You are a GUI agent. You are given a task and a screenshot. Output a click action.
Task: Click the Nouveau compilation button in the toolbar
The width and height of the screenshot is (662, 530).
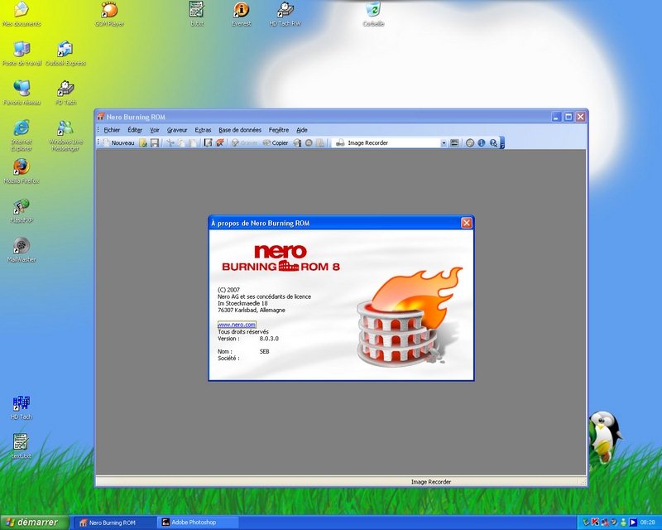coord(118,143)
